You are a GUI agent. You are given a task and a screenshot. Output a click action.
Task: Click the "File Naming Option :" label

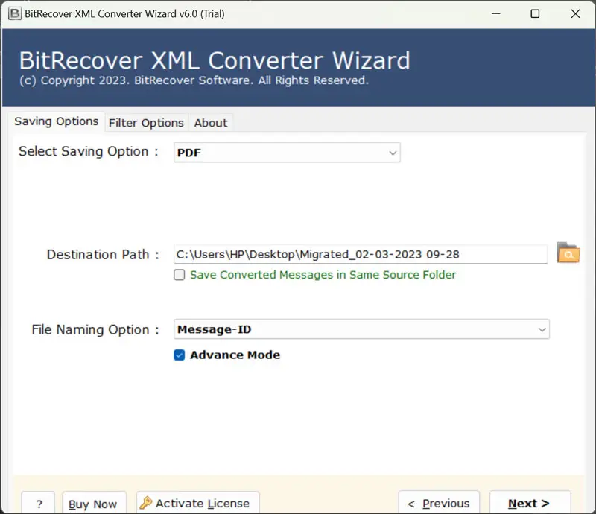coord(95,329)
